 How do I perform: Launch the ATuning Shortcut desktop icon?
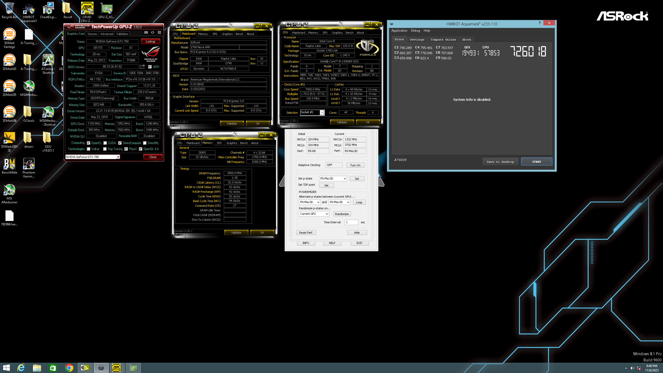tap(48, 64)
